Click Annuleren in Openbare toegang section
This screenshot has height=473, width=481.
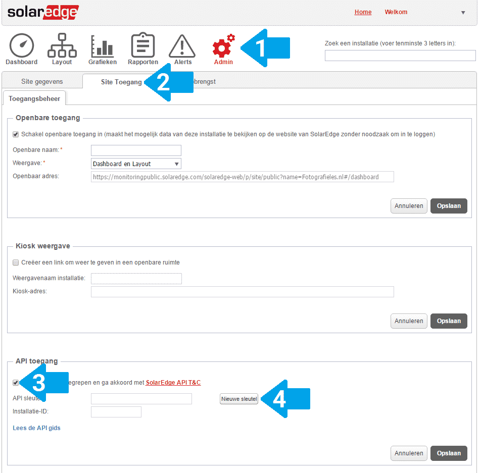point(409,206)
